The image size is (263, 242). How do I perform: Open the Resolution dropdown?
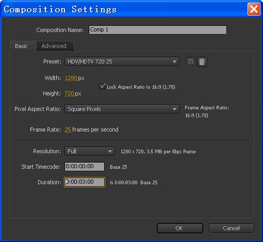tap(90, 151)
